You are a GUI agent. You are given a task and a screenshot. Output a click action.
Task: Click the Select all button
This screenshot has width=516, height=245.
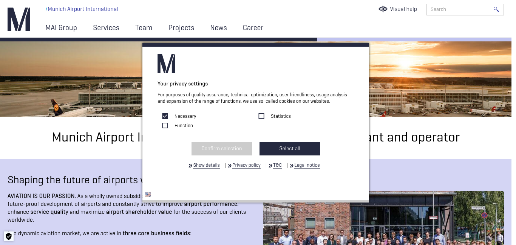[x=290, y=149]
